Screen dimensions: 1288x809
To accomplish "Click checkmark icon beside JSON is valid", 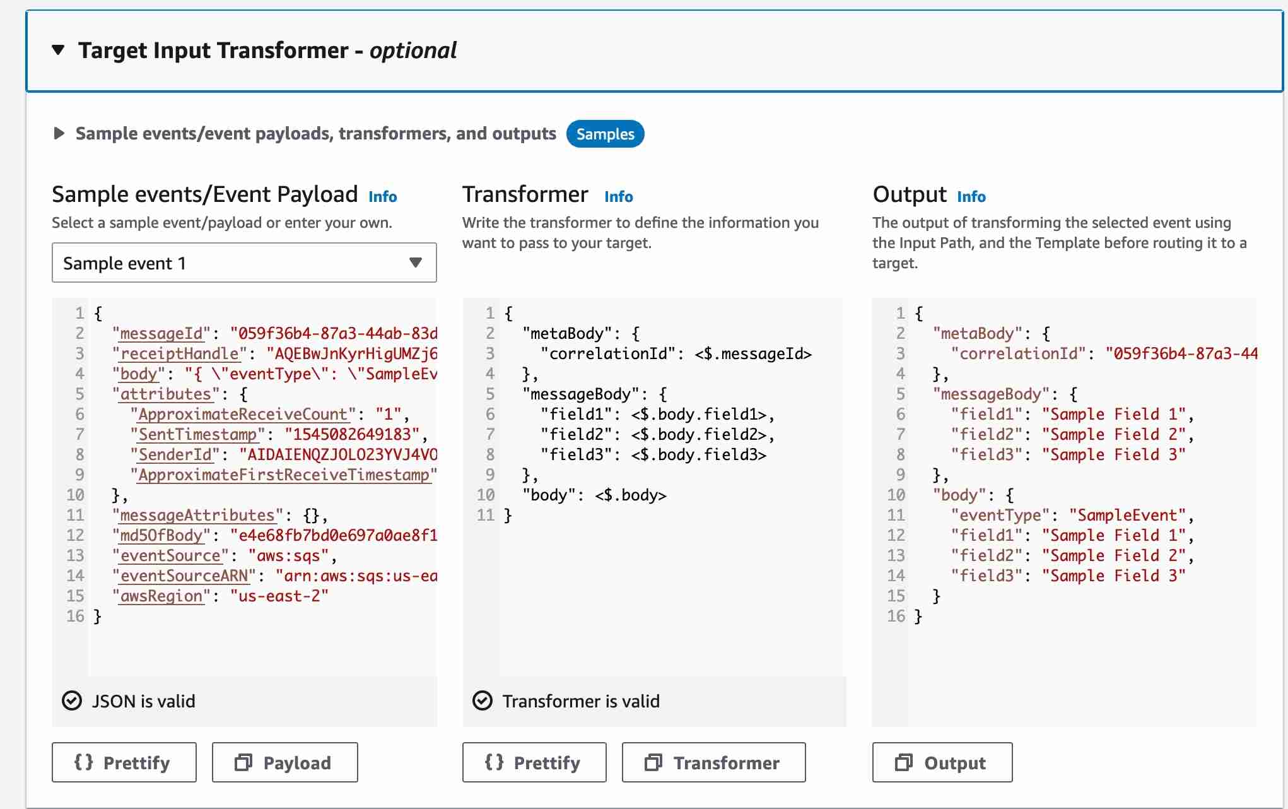I will click(72, 700).
